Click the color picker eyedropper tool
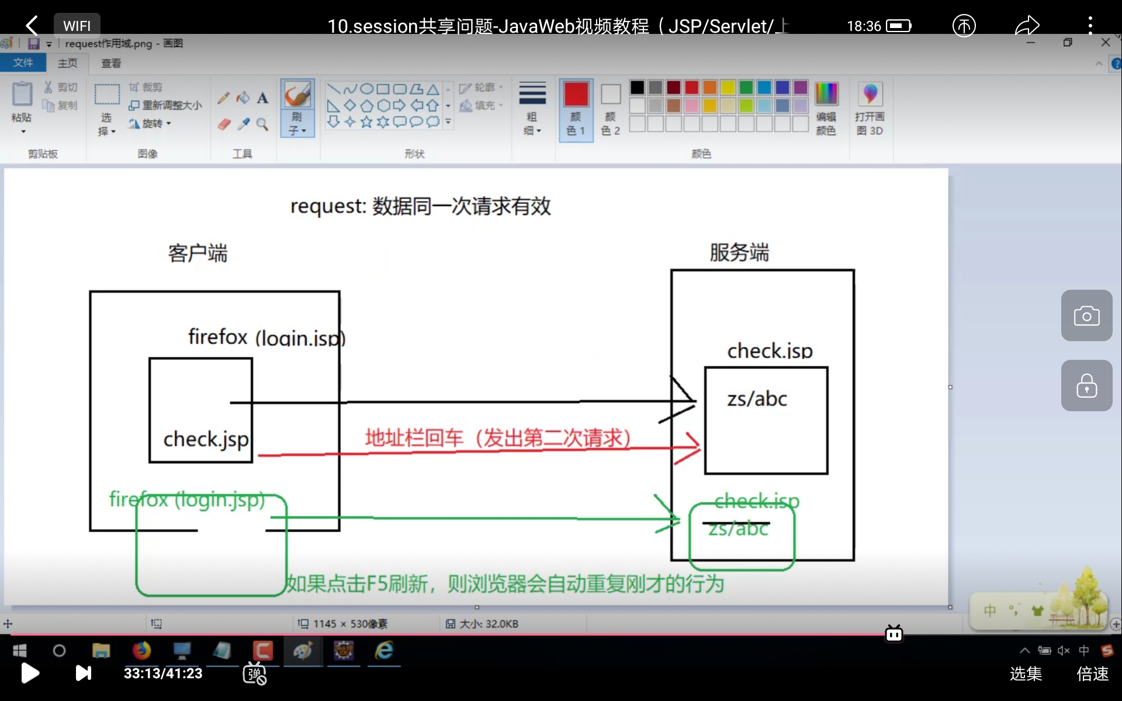Viewport: 1122px width, 701px height. (243, 124)
